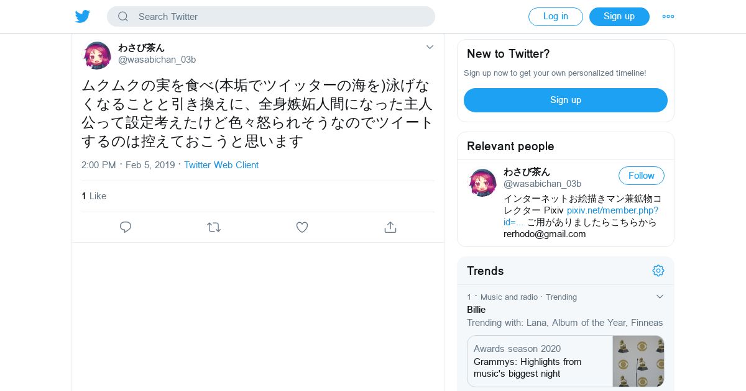The height and width of the screenshot is (391, 746).
Task: Open the Grammys Highlights card
Action: tap(566, 361)
